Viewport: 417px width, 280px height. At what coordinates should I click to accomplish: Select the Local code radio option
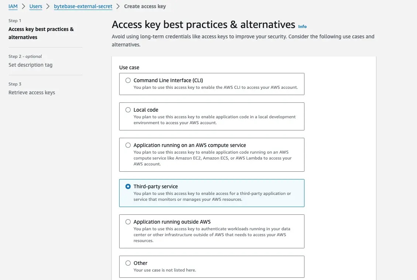(128, 110)
